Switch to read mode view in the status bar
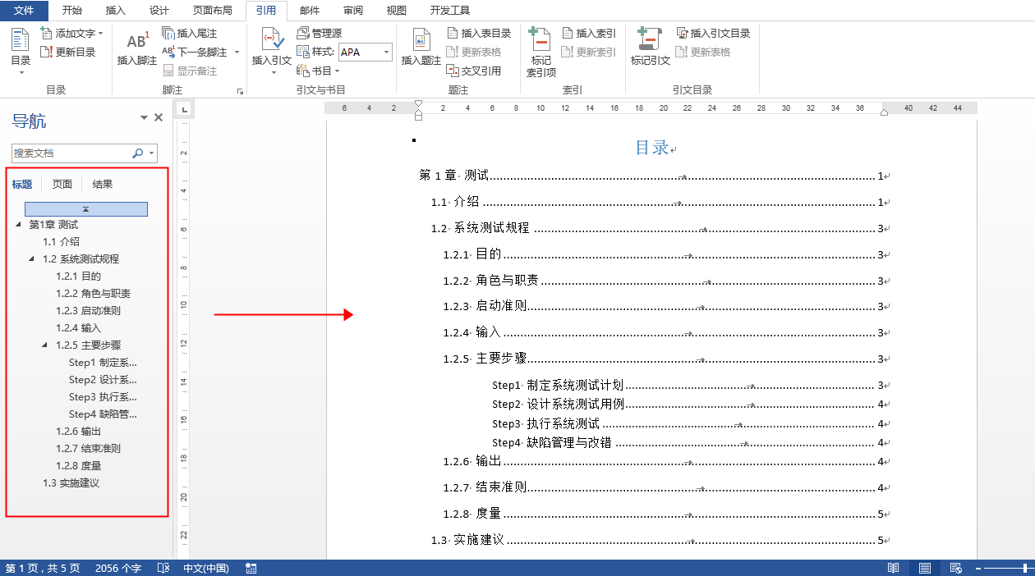Viewport: 1035px width, 576px height. click(x=893, y=568)
